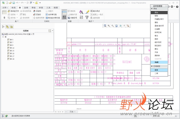This screenshot has width=180, height=119.
Task: Switch to the 工具 (Tools) tab
Action: coord(48,8)
